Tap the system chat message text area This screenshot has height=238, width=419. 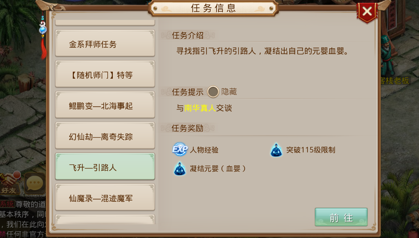(23, 219)
